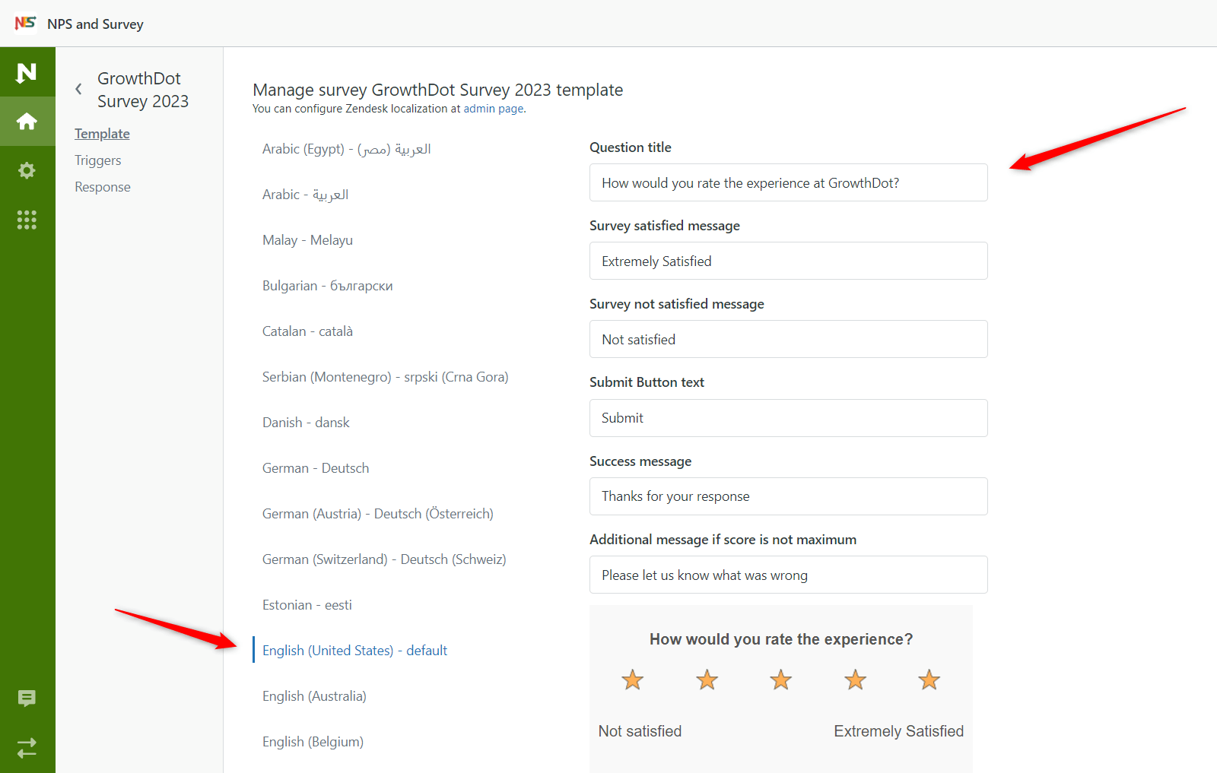Click the 'Not satisfied' preview label

tap(640, 731)
